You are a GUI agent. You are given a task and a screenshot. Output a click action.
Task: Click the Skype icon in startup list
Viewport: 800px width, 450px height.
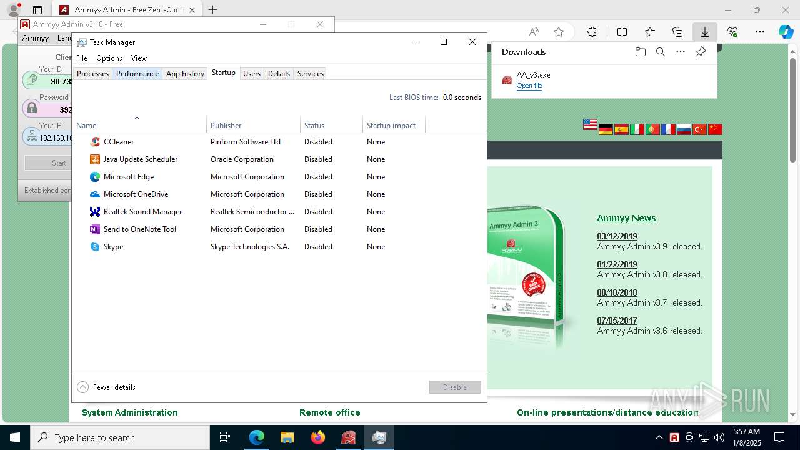[95, 247]
